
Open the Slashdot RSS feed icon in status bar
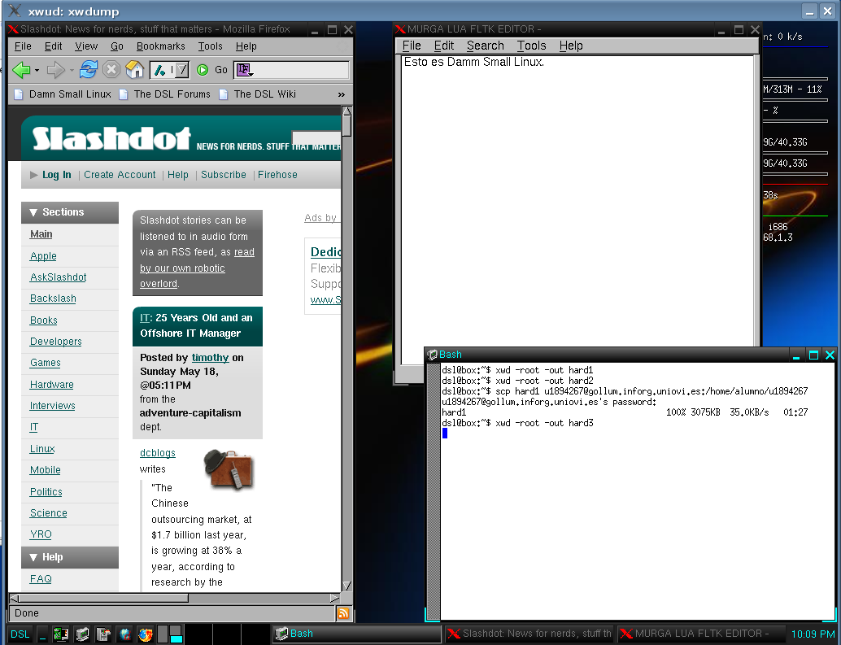343,613
